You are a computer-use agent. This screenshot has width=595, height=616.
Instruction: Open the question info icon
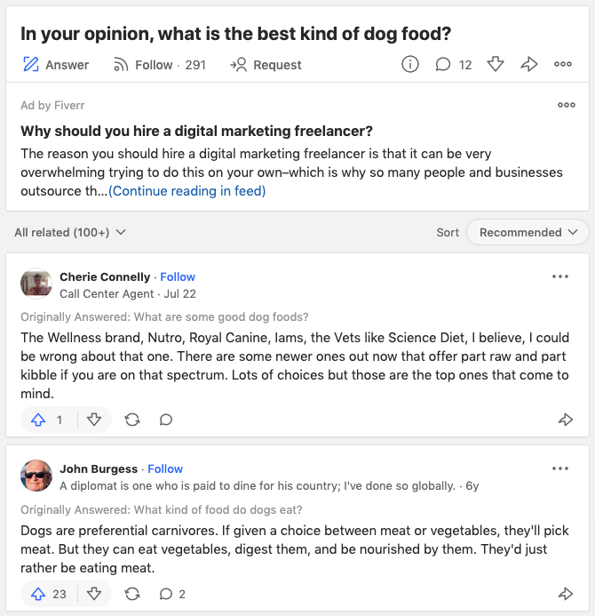[409, 64]
